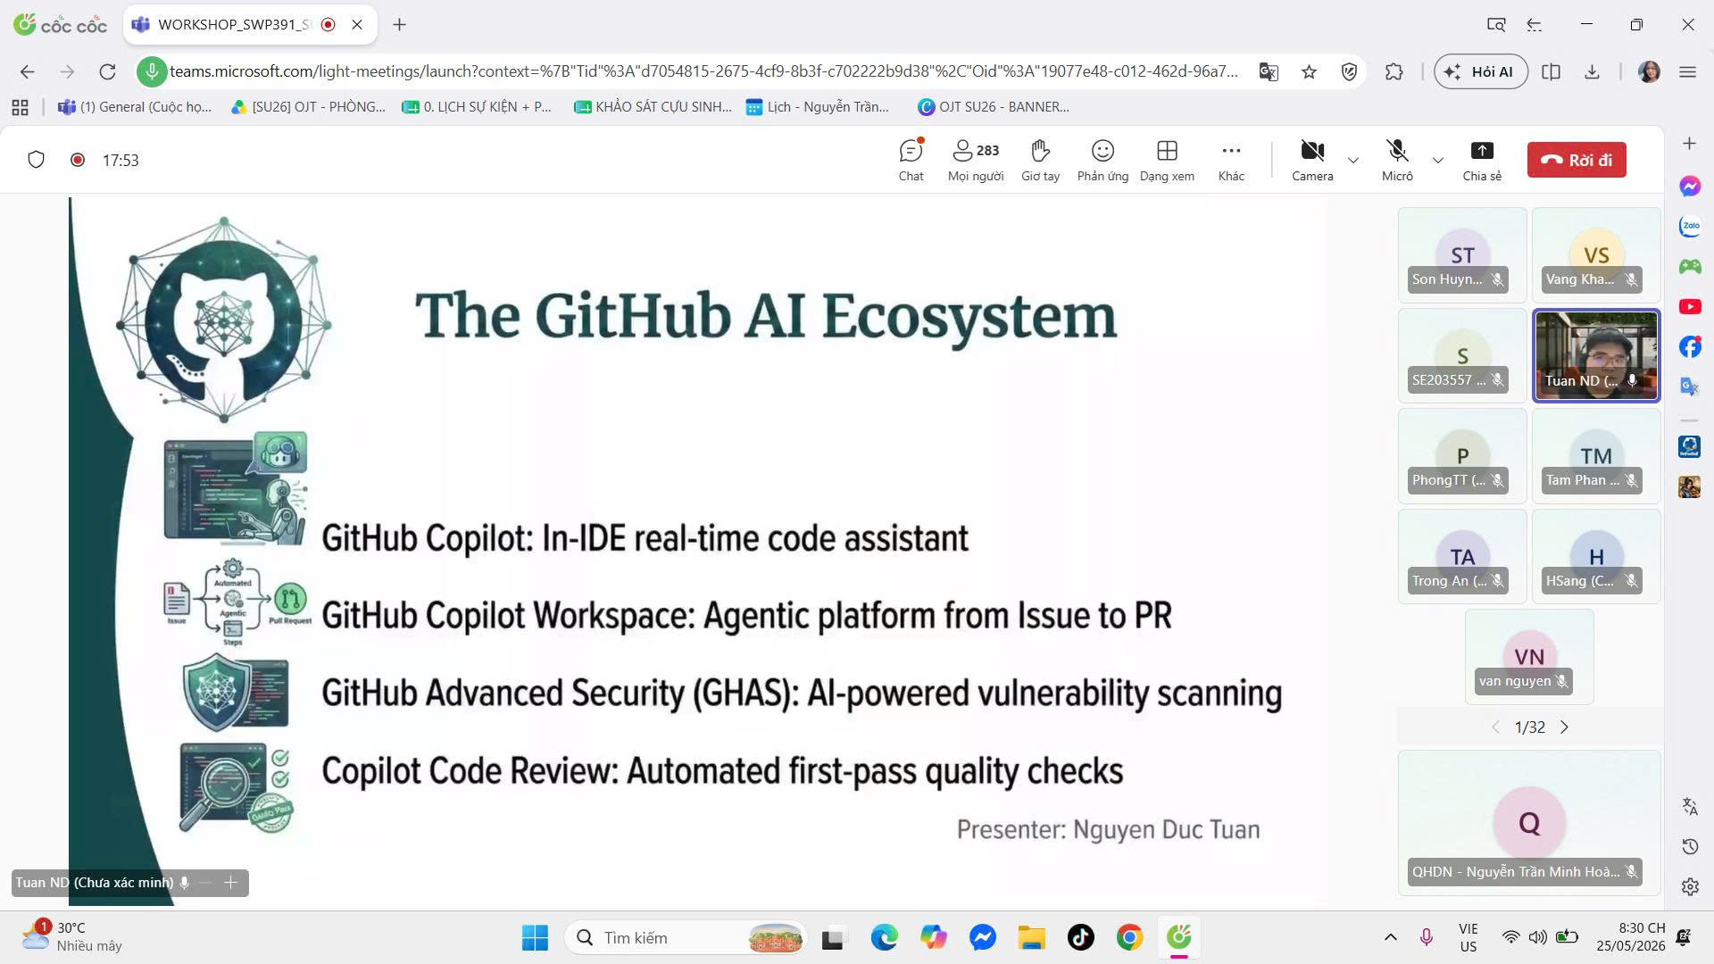Select the Son Huyn... participant tile
Image resolution: width=1714 pixels, height=964 pixels.
1462,254
